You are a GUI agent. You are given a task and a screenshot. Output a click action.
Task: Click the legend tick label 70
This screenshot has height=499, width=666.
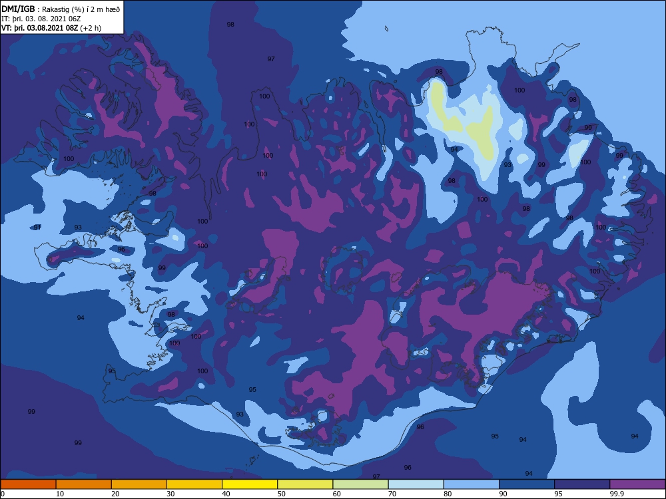click(392, 494)
